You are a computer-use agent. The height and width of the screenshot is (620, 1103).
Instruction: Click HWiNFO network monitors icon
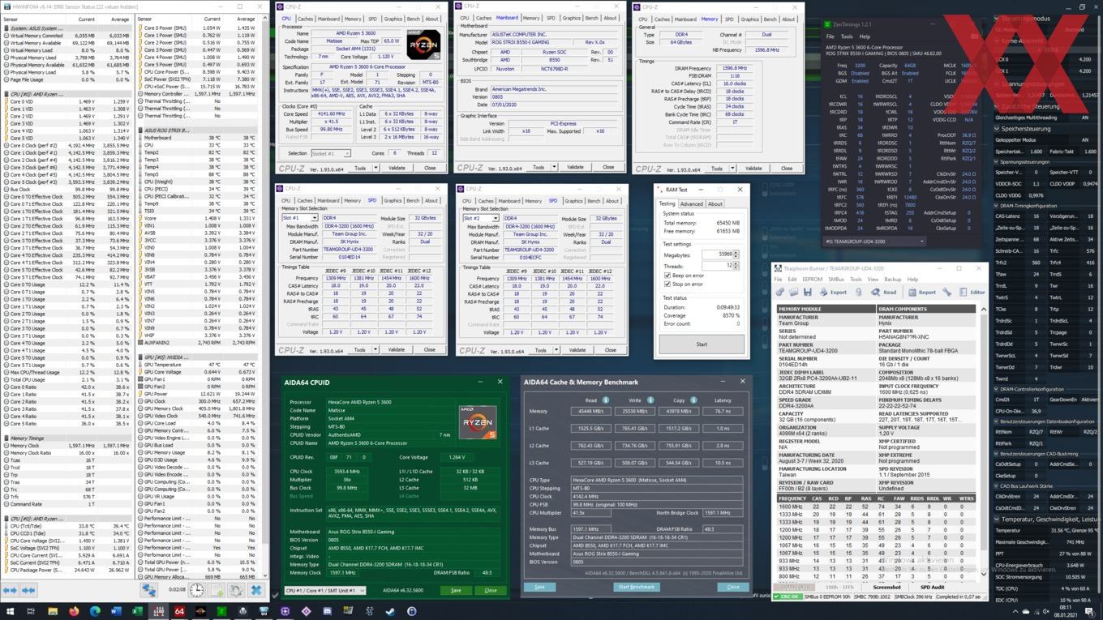(x=149, y=590)
